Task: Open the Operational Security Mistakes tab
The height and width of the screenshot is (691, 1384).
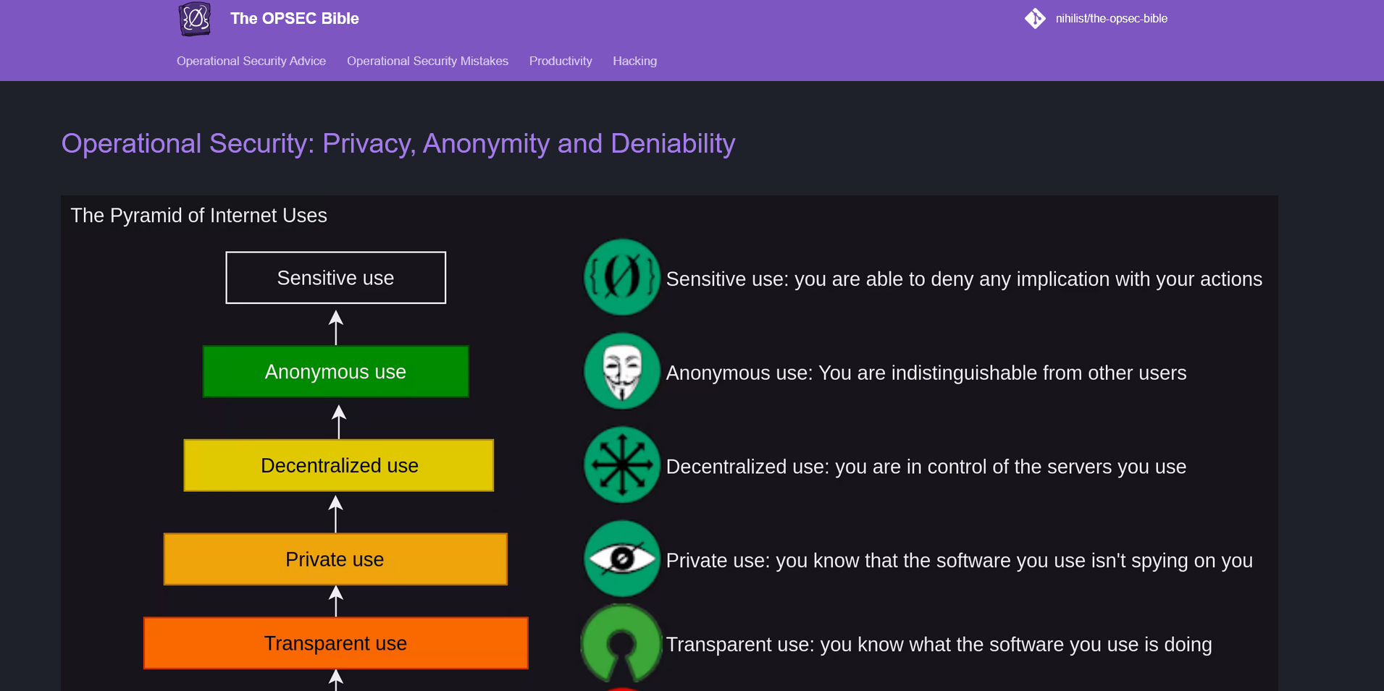Action: tap(427, 62)
